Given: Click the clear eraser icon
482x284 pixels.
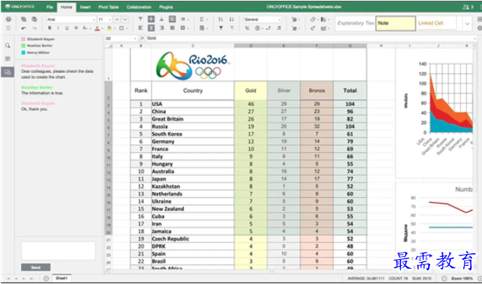Looking at the screenshot, I should click(313, 20).
